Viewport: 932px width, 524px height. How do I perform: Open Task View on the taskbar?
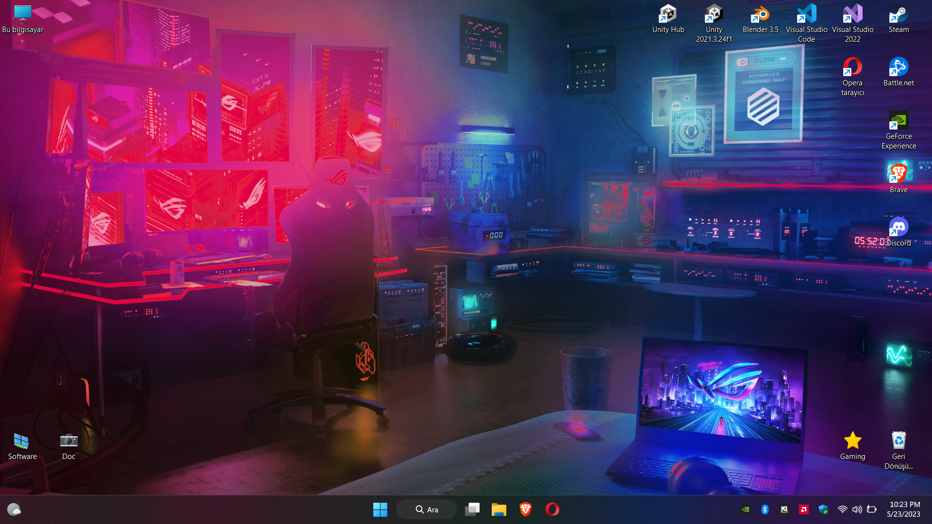pyautogui.click(x=472, y=509)
